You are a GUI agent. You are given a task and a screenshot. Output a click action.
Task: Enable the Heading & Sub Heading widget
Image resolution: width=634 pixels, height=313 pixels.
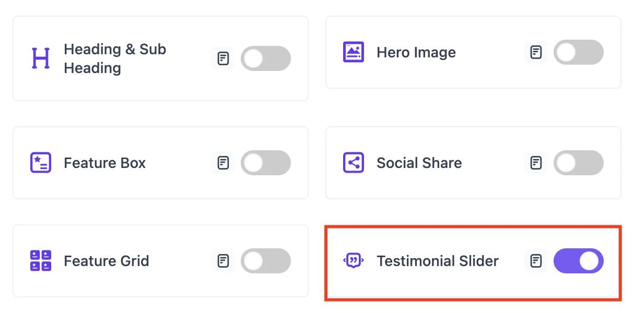(265, 58)
